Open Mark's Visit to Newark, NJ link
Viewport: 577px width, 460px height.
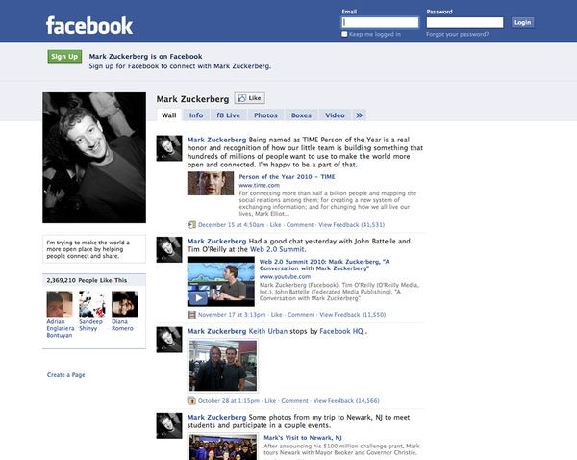(x=303, y=438)
